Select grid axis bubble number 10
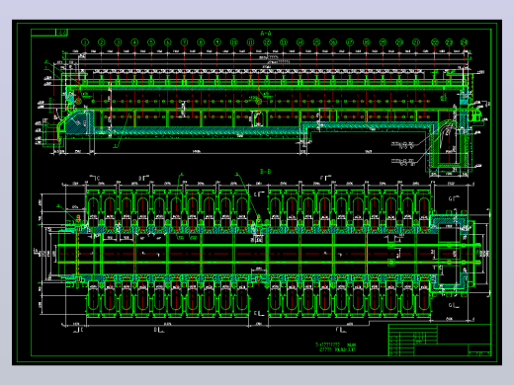Image resolution: width=514 pixels, height=385 pixels. pos(234,42)
